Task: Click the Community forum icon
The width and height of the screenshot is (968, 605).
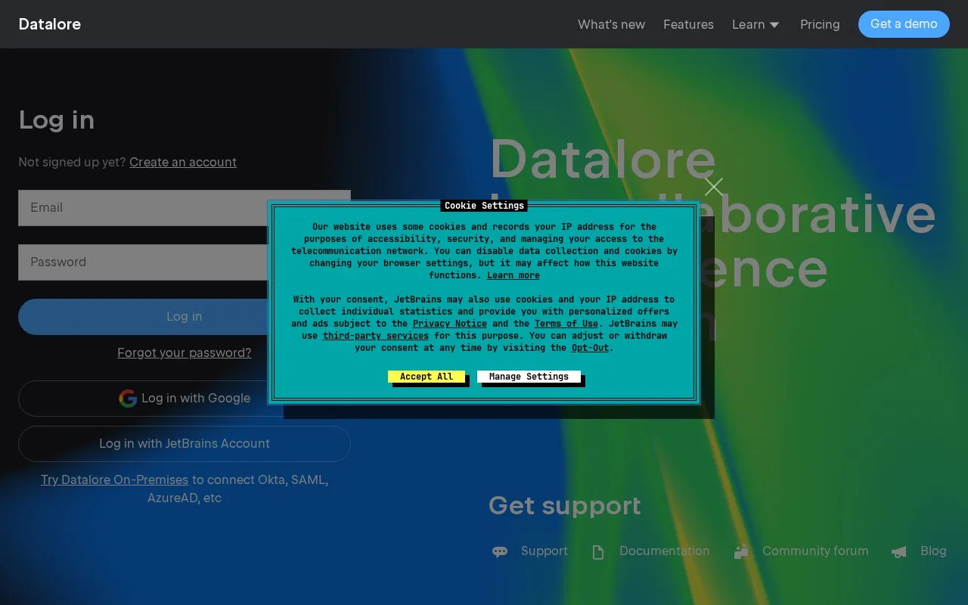Action: point(741,551)
